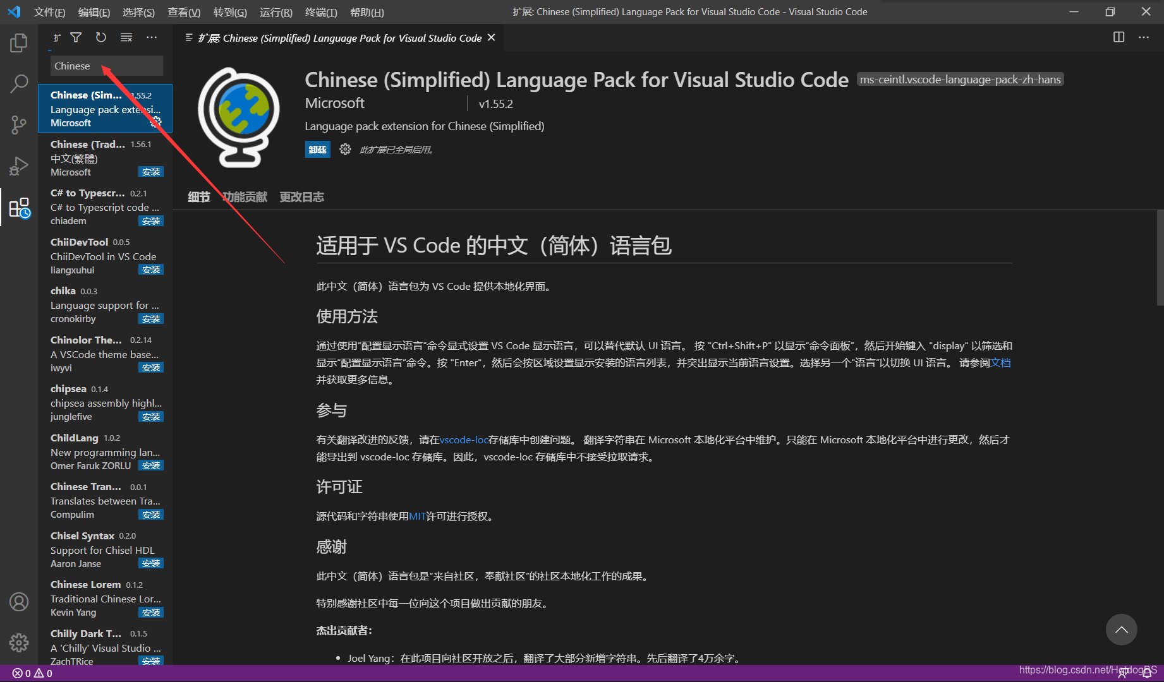
Task: Open the Explorer view in activity bar
Action: (x=19, y=43)
